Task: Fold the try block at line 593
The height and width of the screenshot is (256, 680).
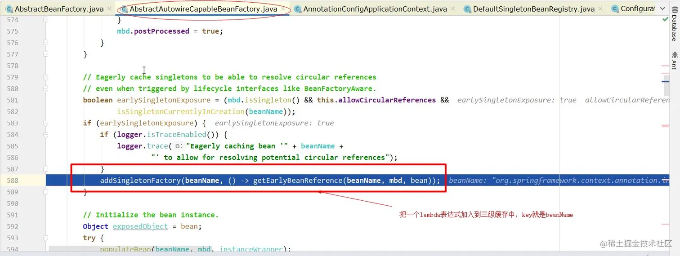Action: (x=45, y=238)
